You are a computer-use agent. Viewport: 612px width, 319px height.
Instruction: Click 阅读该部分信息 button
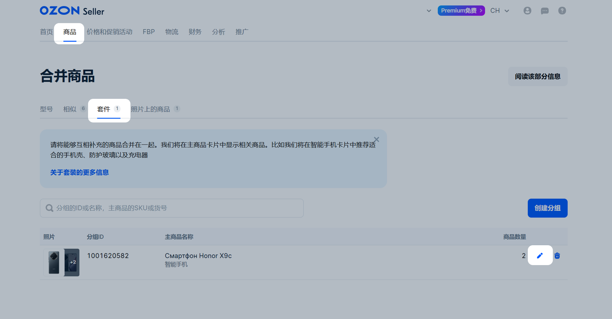pyautogui.click(x=538, y=76)
